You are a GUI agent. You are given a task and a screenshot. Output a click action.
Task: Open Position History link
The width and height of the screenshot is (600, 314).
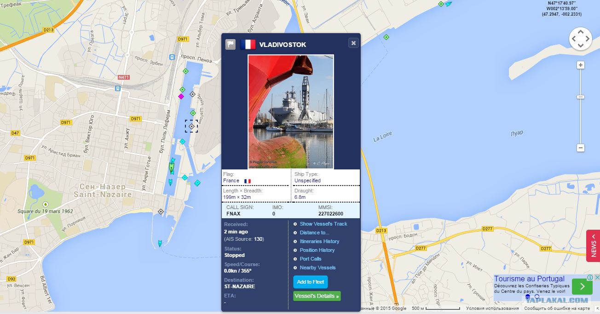coord(317,250)
